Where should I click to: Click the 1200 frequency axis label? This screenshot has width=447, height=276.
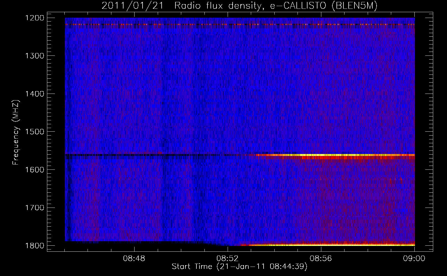point(35,18)
